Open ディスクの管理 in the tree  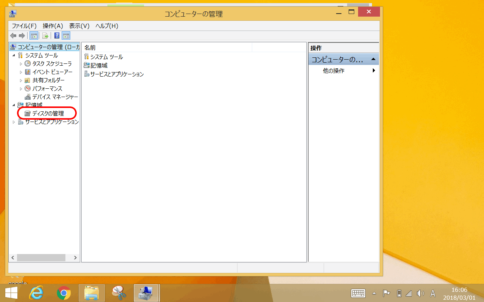pos(48,113)
